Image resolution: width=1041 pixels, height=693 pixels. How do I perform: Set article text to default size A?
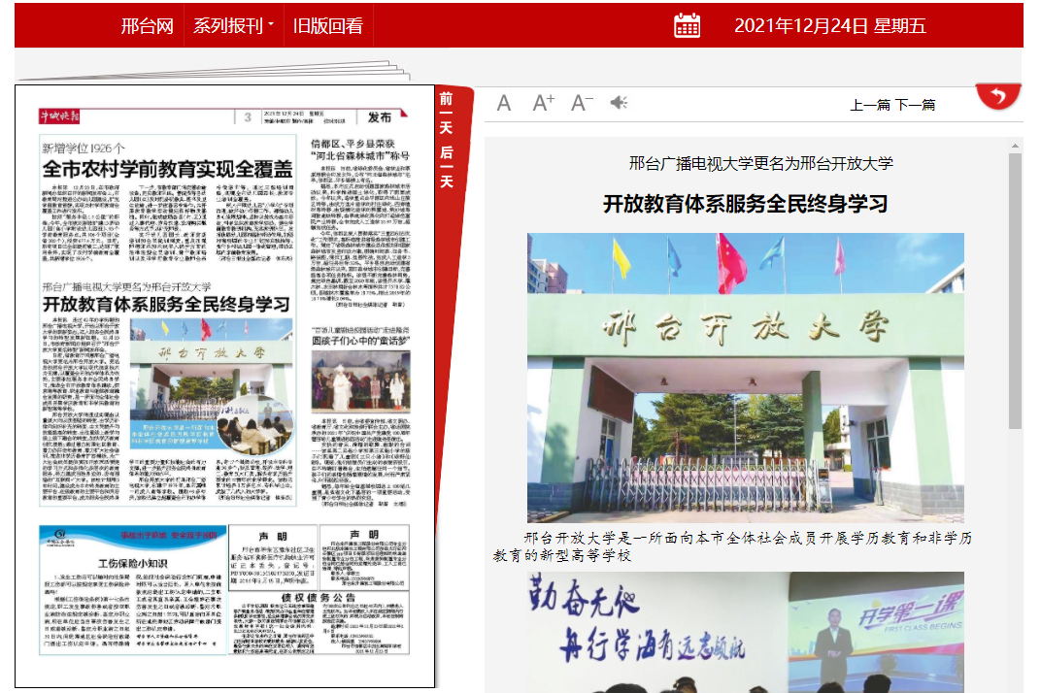click(x=504, y=103)
